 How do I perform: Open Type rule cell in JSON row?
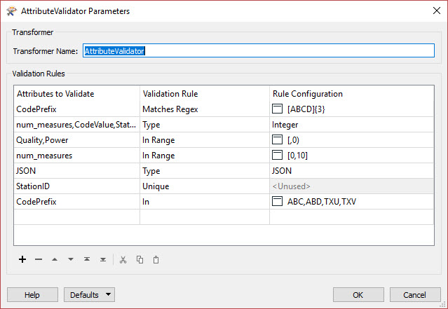click(x=205, y=171)
